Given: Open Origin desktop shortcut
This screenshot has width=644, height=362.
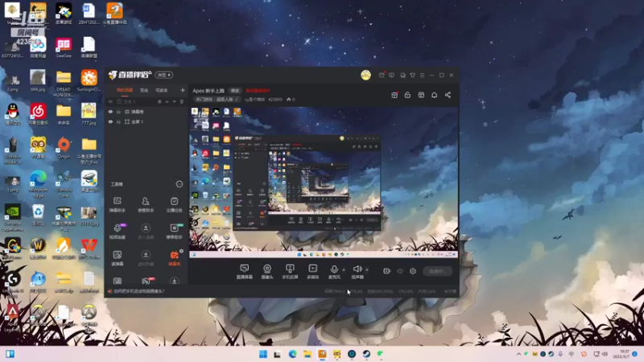Looking at the screenshot, I should point(64,148).
